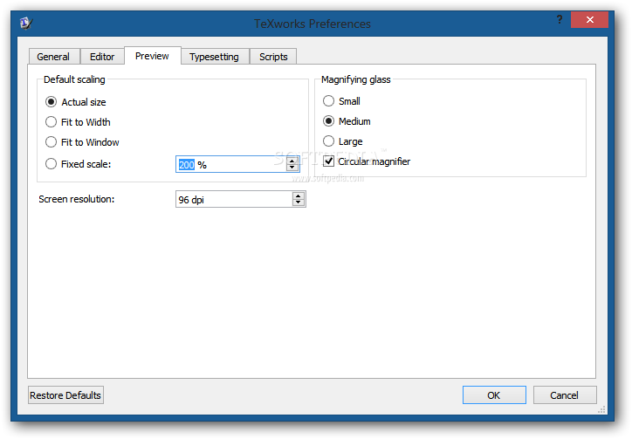The image size is (632, 439).
Task: Confirm preferences with OK
Action: point(494,395)
